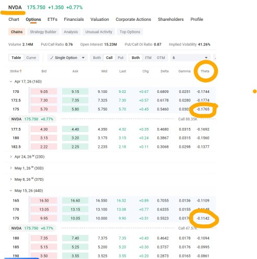Filter to OTM options

(x=161, y=57)
